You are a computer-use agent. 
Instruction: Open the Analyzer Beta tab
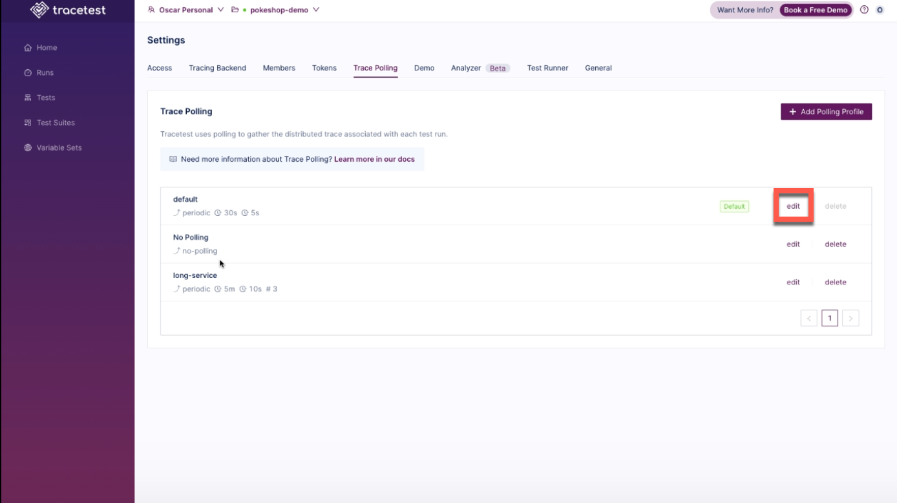coord(480,68)
